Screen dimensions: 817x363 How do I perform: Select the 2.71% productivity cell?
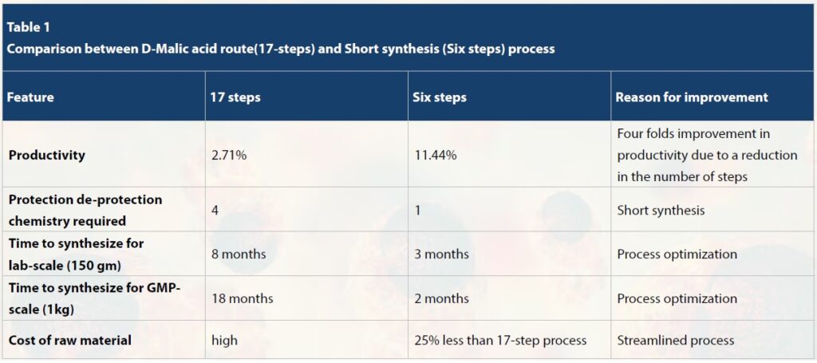pyautogui.click(x=229, y=155)
